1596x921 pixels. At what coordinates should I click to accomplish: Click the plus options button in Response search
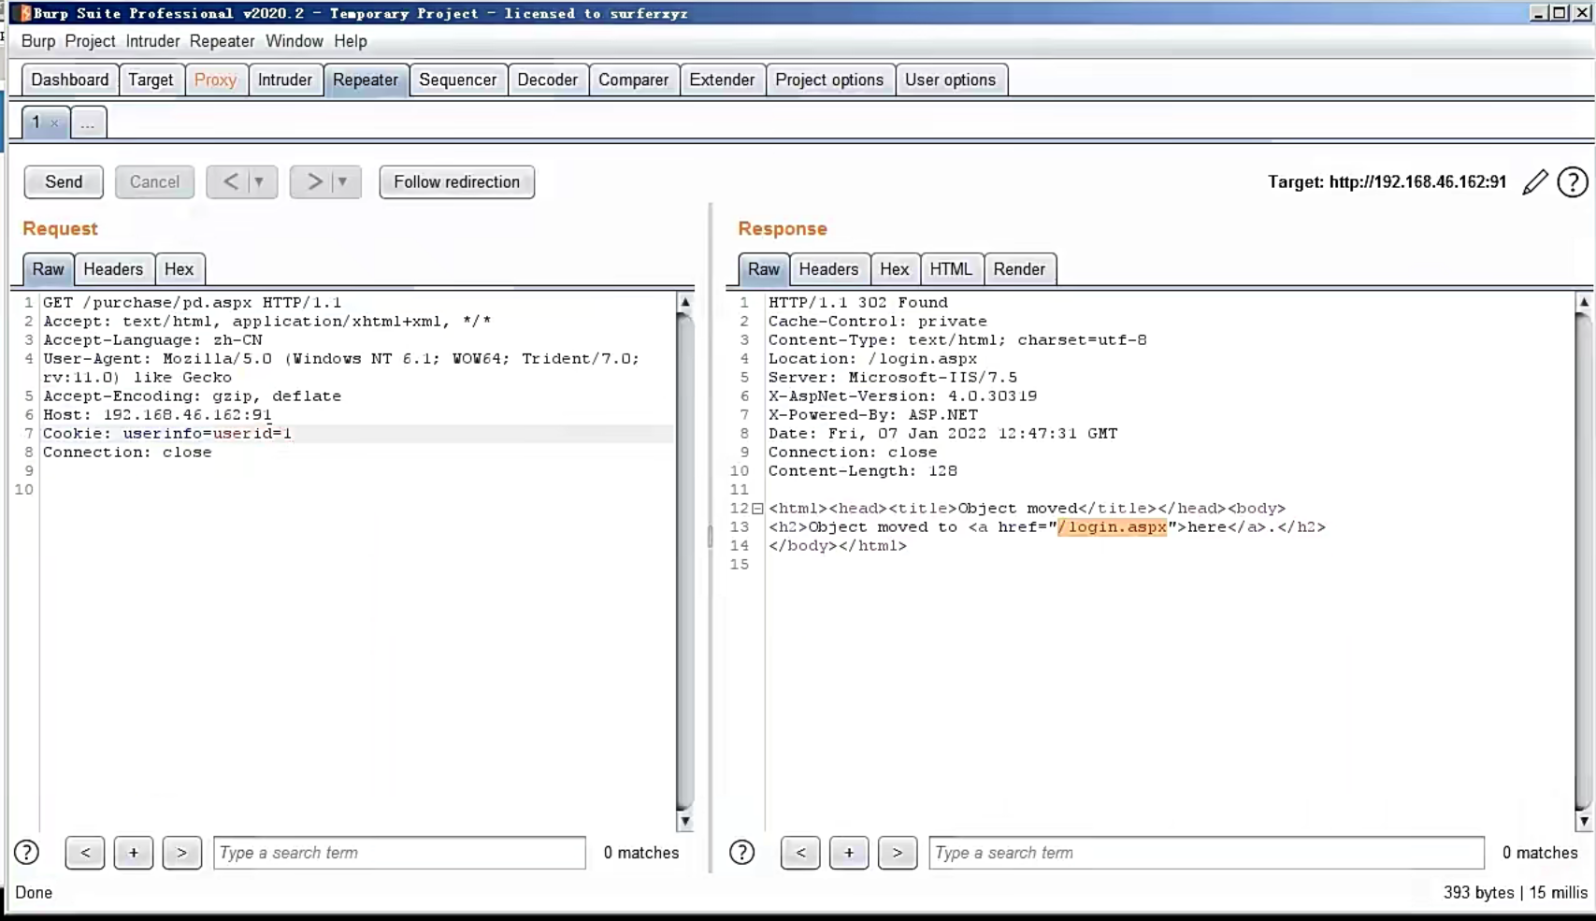[x=849, y=853]
